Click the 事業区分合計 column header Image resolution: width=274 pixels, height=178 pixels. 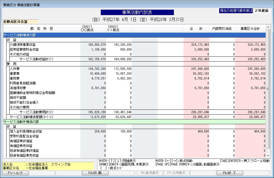(250, 29)
